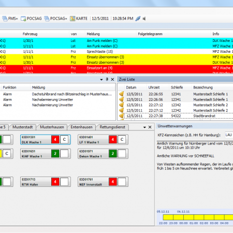Select the KlAF Wache 1 vehicle tile
Image resolution: width=233 pixels, height=233 pixels.
(x=46, y=154)
